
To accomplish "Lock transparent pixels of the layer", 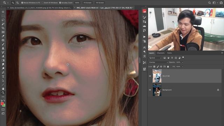I will click(154, 66).
